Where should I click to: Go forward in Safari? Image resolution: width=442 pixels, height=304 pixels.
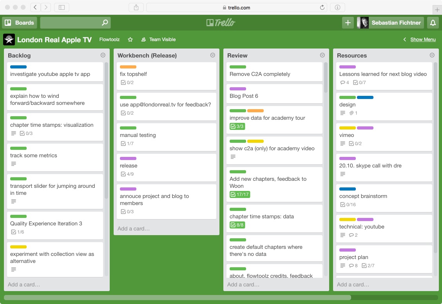(x=46, y=7)
